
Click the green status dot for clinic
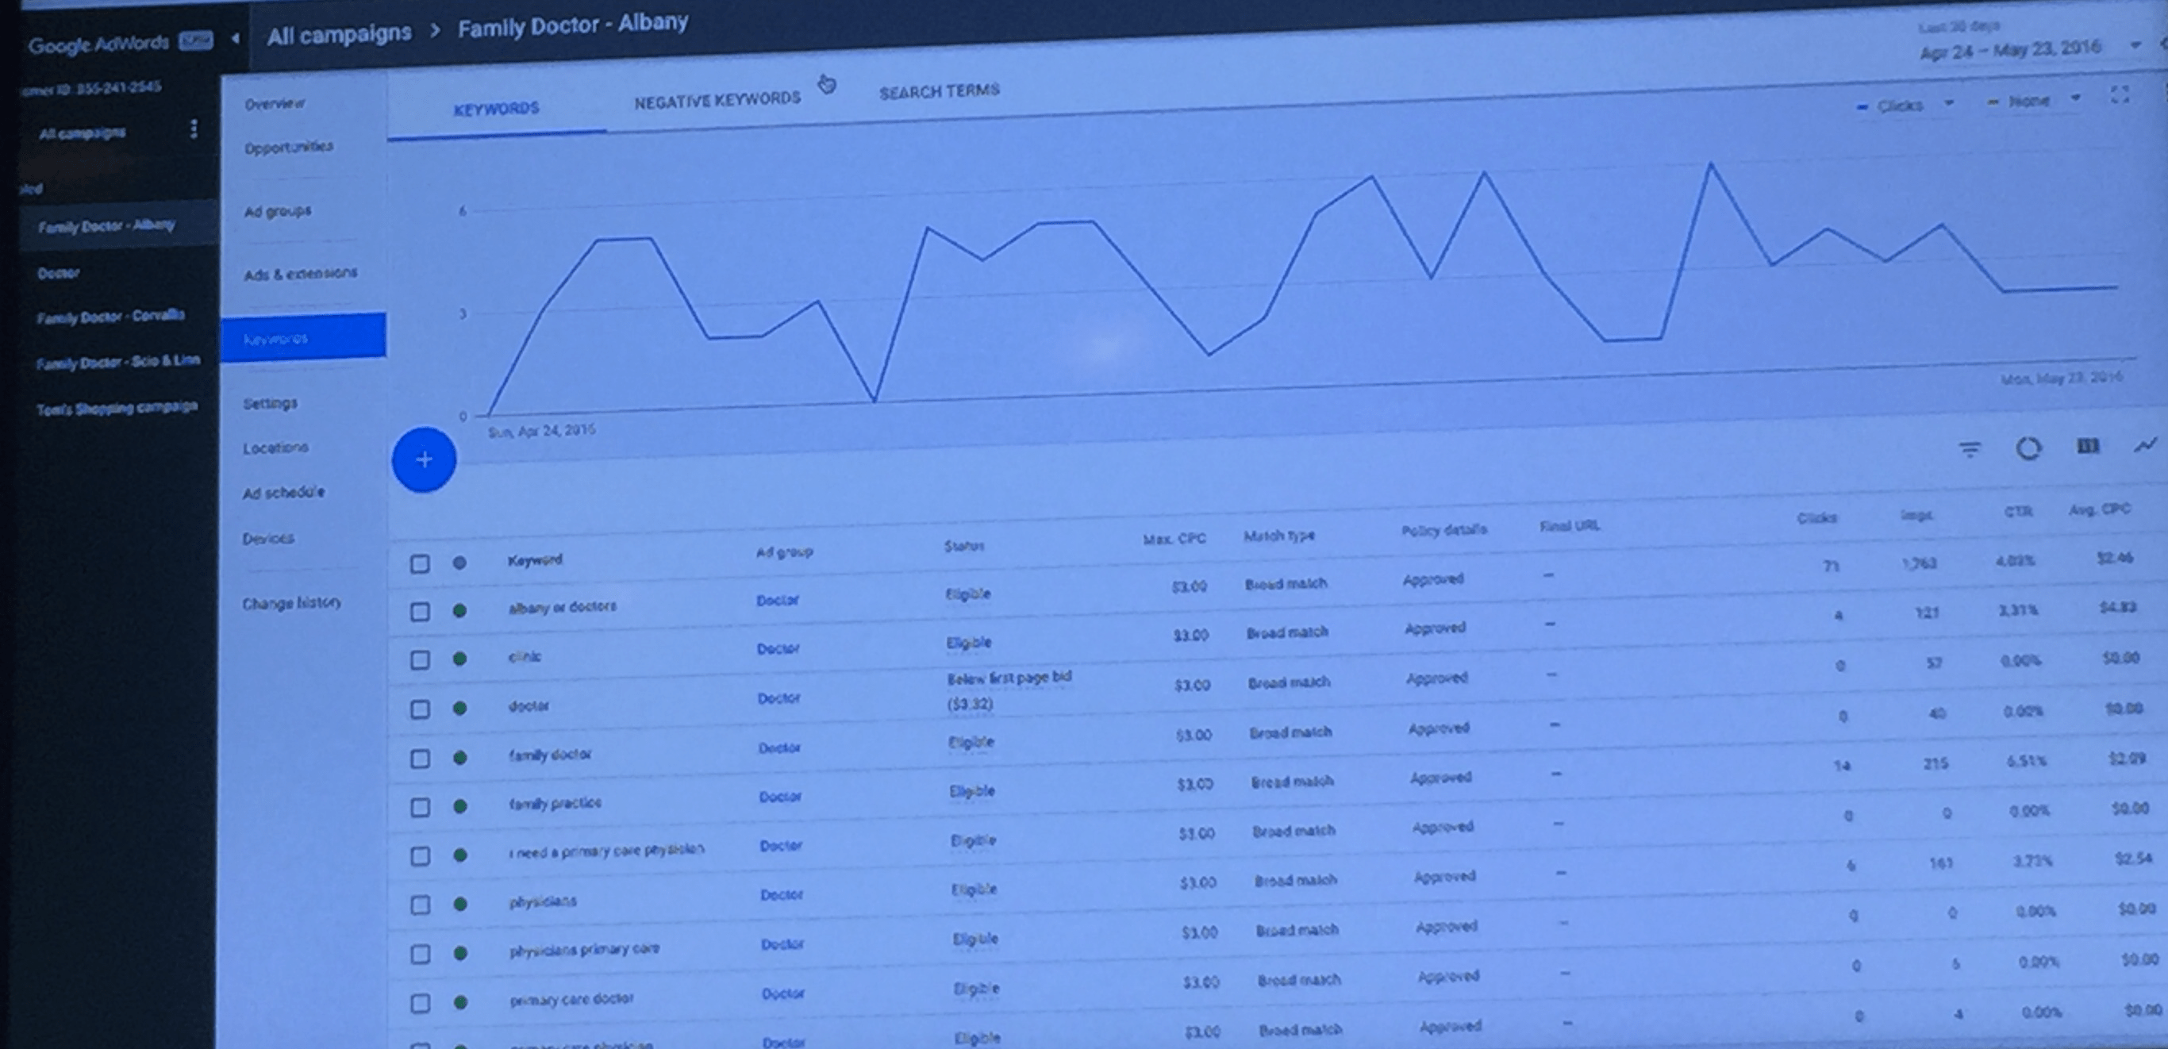pyautogui.click(x=459, y=659)
